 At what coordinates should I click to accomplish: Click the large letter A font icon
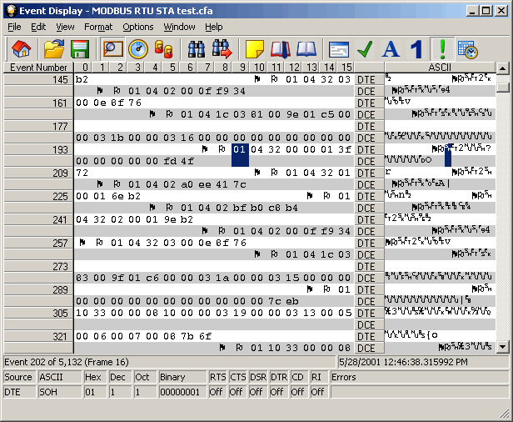click(x=390, y=49)
